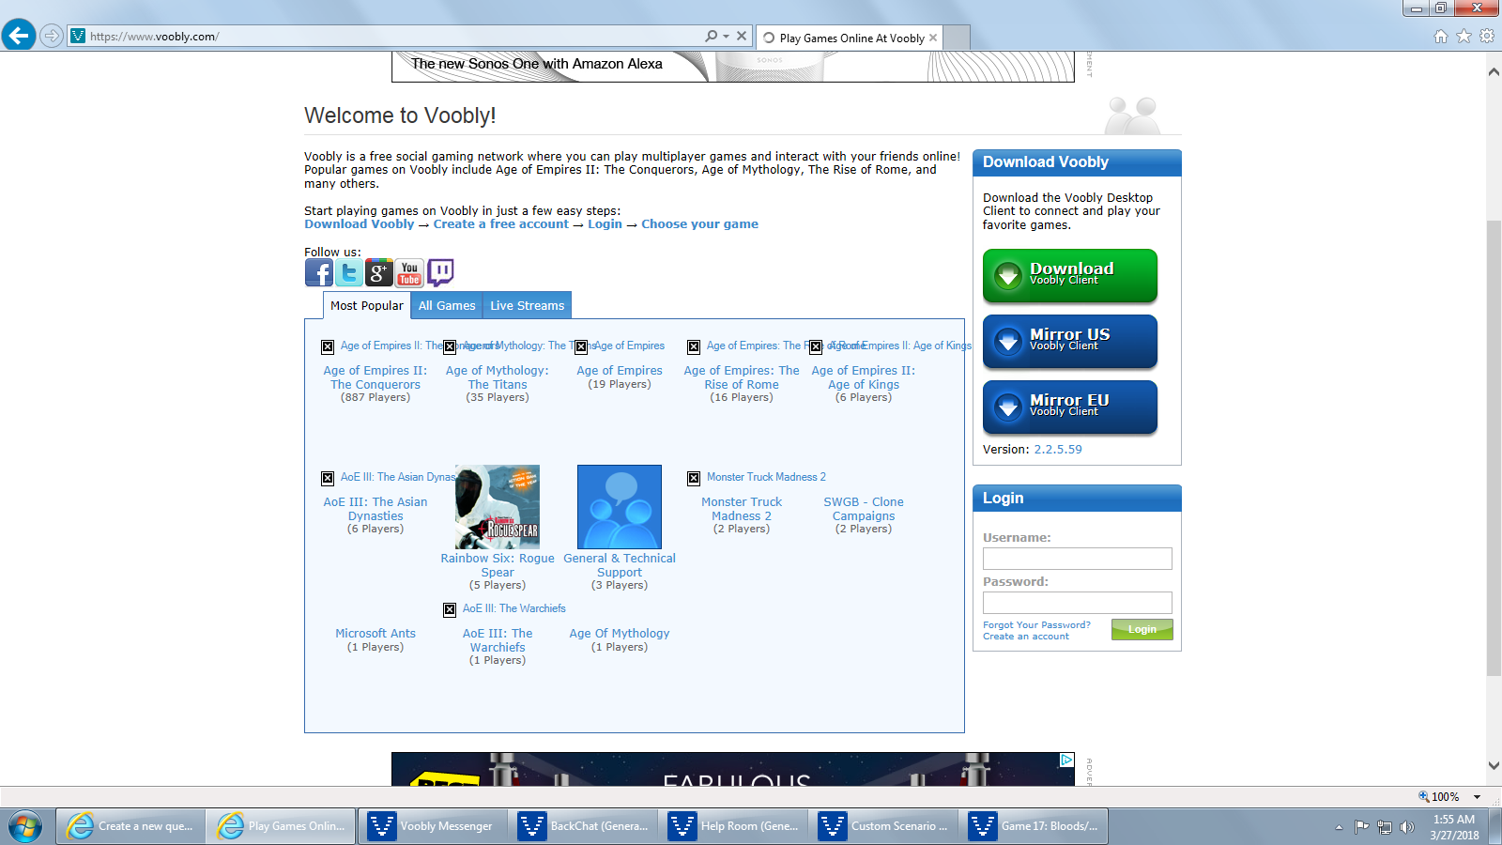
Task: Open Monster Truck Madness 2 game link
Action: pyautogui.click(x=742, y=509)
